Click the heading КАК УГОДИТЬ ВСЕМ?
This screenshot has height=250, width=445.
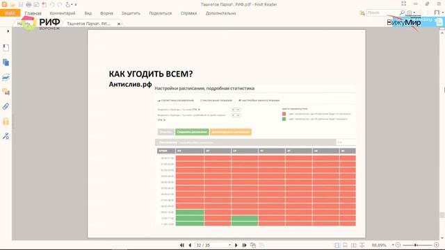(x=151, y=74)
